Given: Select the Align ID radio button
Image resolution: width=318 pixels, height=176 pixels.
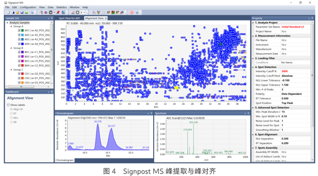Looking at the screenshot, I should (x=11, y=109).
